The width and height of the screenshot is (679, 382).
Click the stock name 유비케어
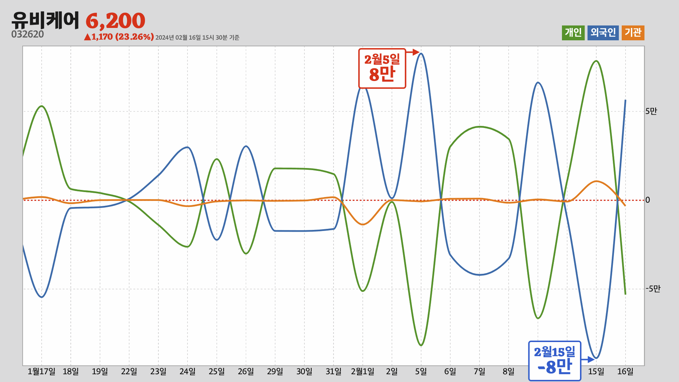tap(45, 20)
